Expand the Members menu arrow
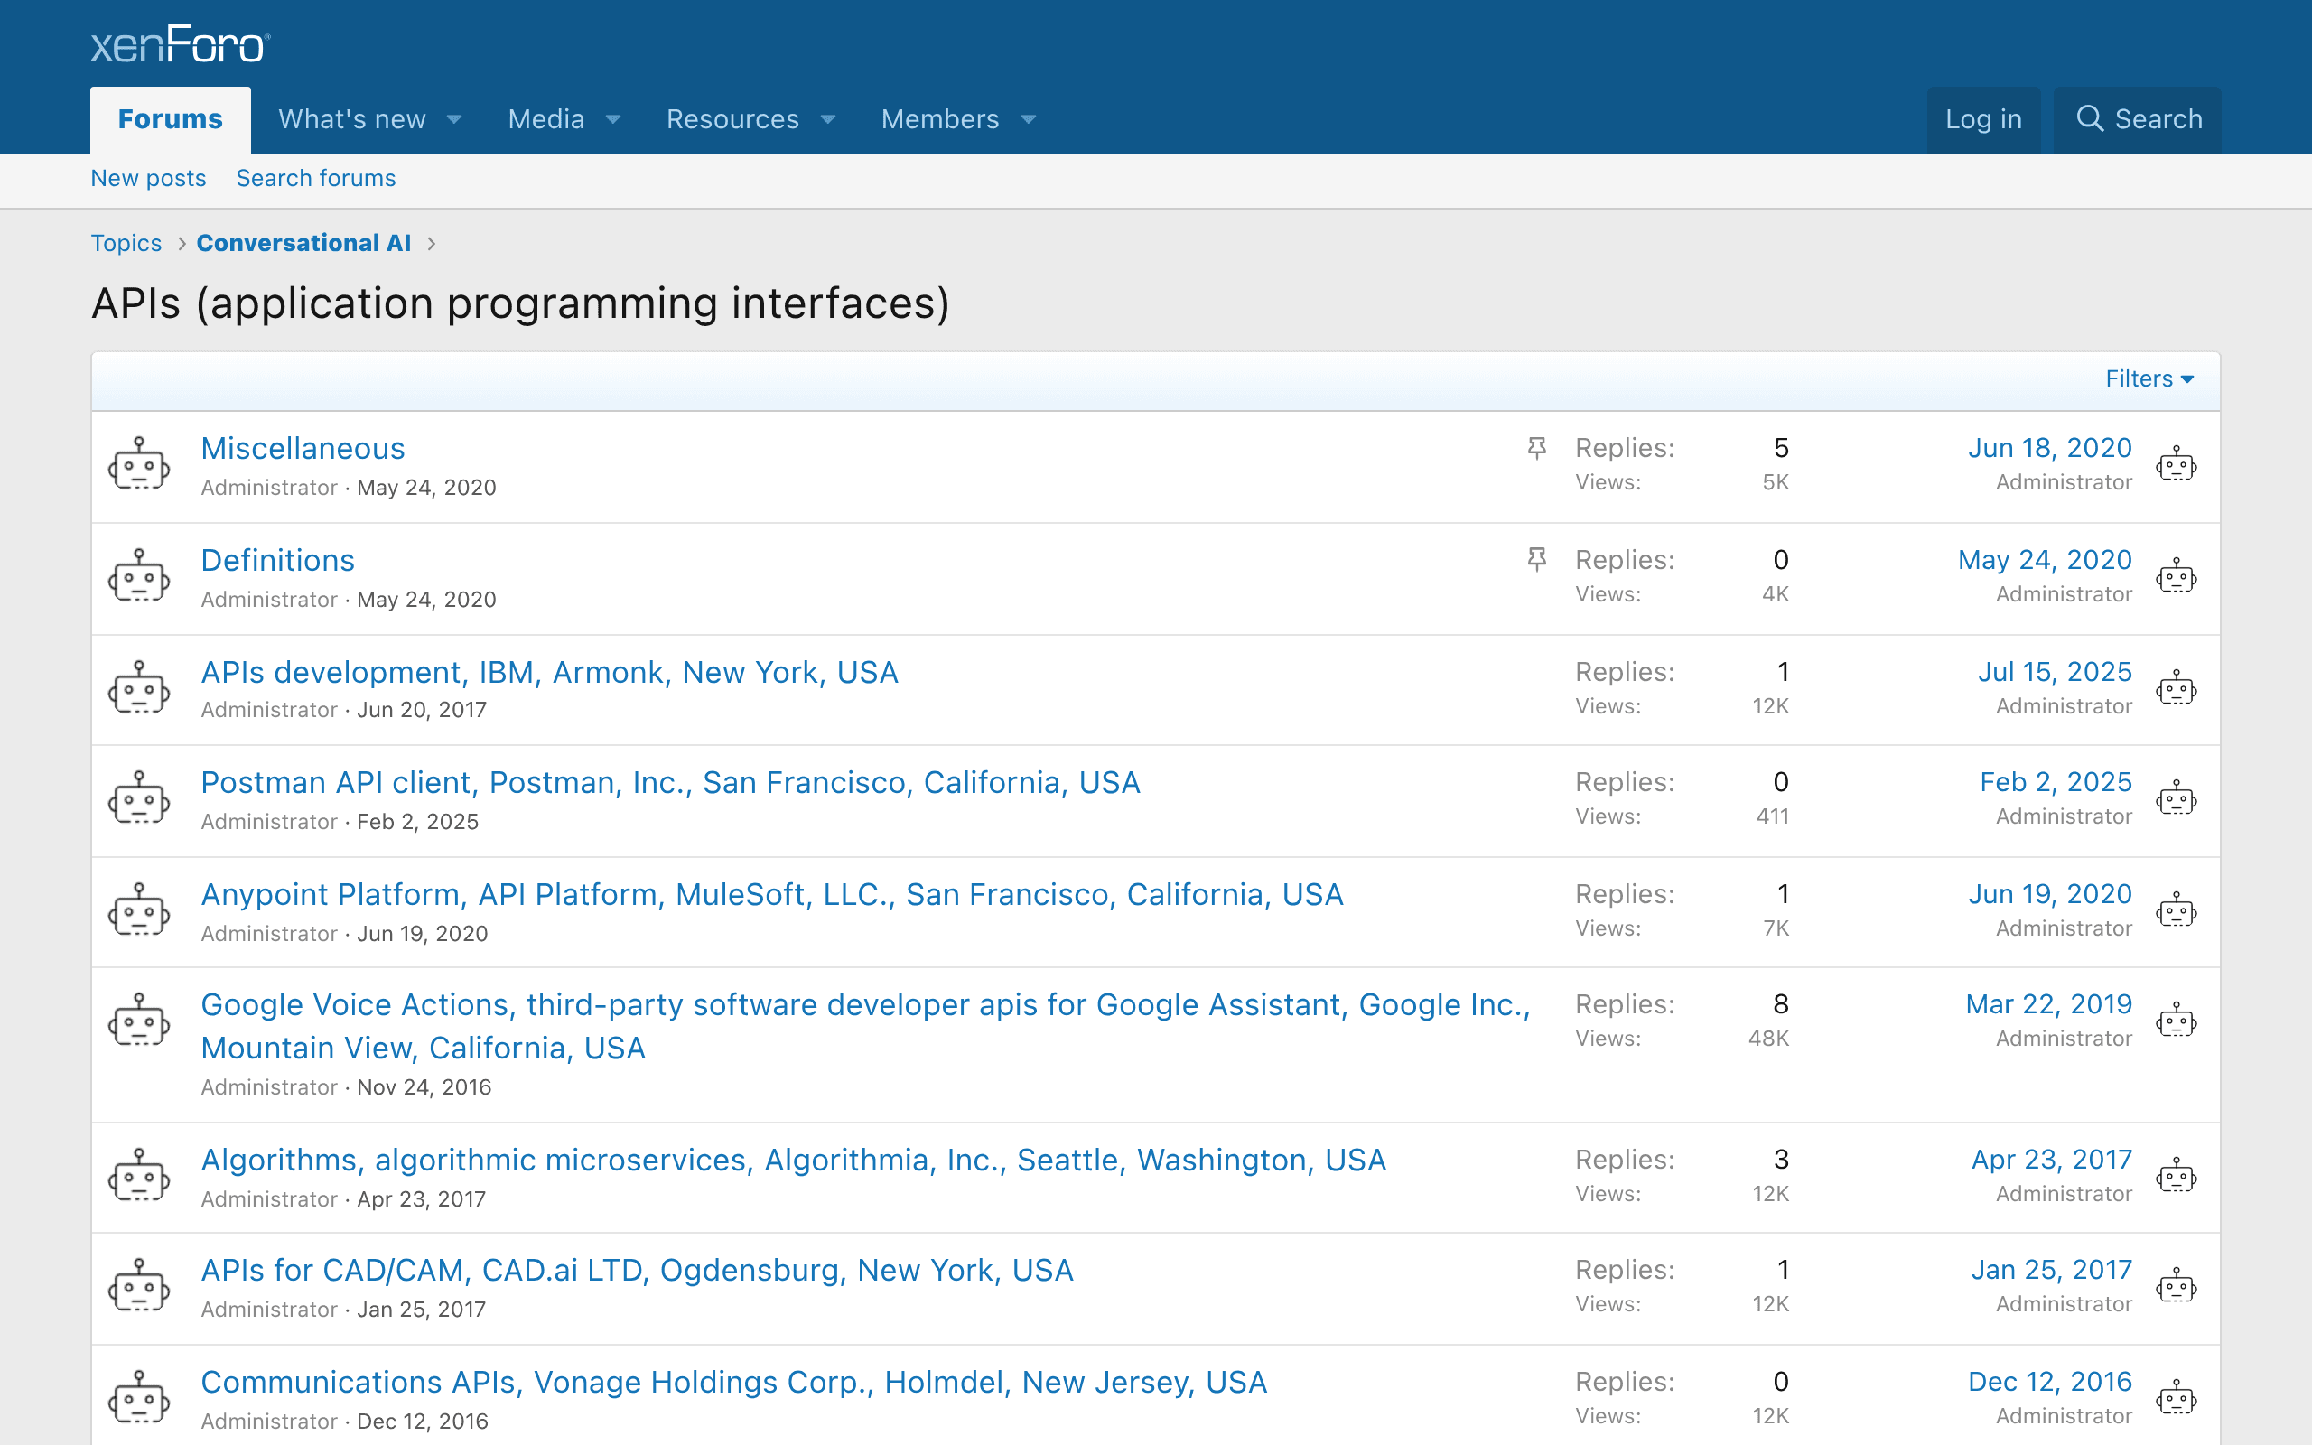This screenshot has width=2312, height=1445. (x=1028, y=119)
